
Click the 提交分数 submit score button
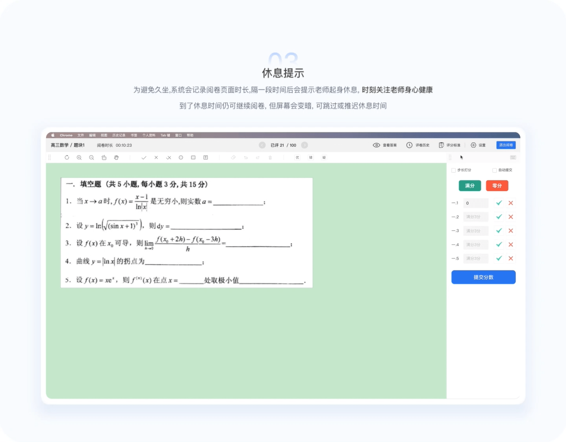pos(483,277)
